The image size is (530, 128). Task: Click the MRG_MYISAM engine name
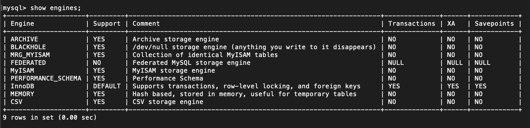coord(30,55)
